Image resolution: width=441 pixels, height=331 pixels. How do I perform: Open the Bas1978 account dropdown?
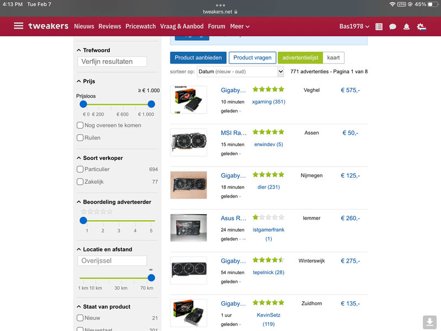[x=354, y=26]
